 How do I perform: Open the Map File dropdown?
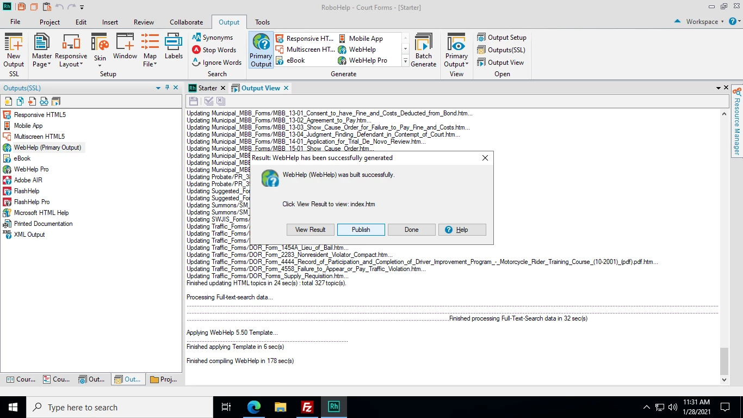tap(150, 50)
